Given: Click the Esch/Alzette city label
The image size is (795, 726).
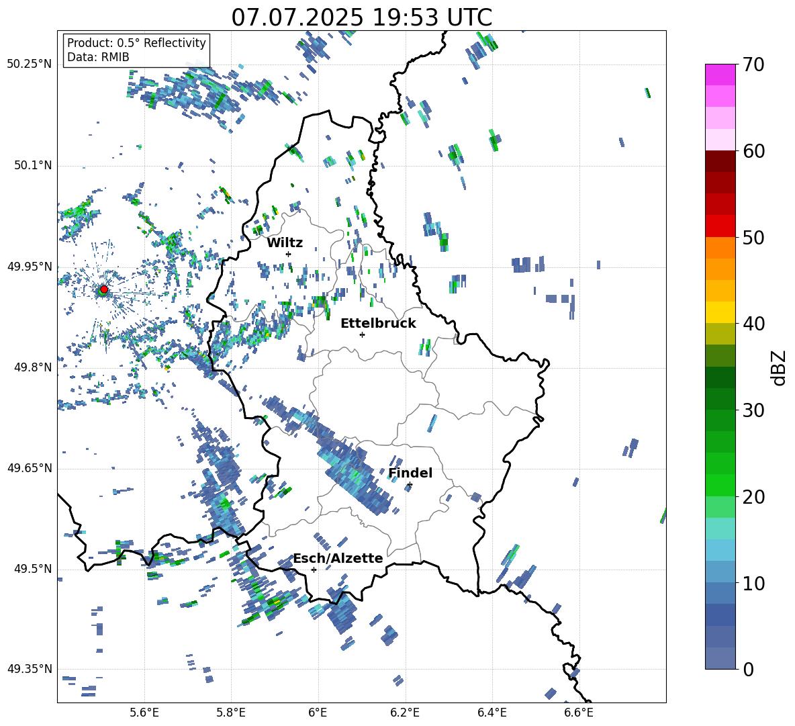Looking at the screenshot, I should [x=338, y=558].
